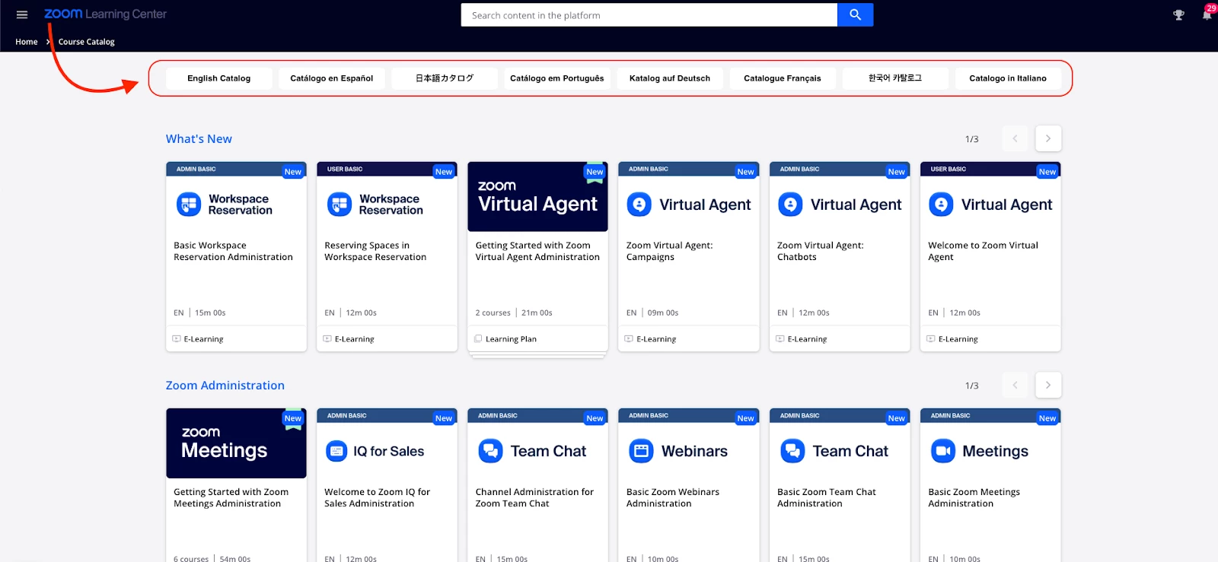Click Team Chat icon on Channel Administration card
Image resolution: width=1218 pixels, height=562 pixels.
(x=490, y=451)
